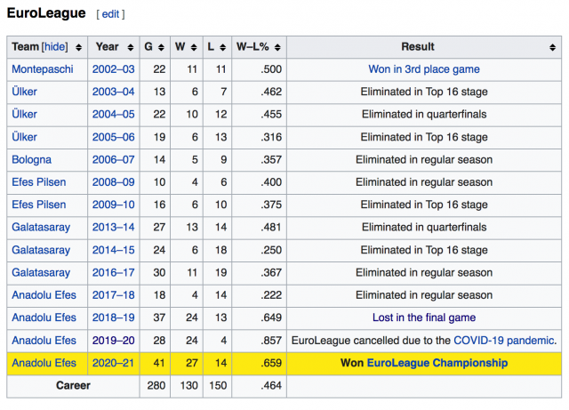Open the Lost in the final game link
The image size is (569, 410).
click(x=424, y=318)
